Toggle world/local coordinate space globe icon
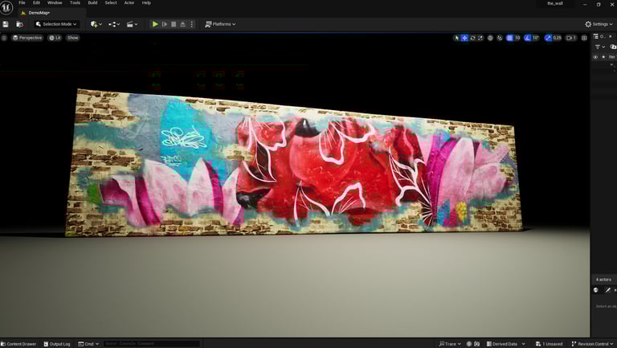Image resolution: width=617 pixels, height=348 pixels. click(x=490, y=38)
